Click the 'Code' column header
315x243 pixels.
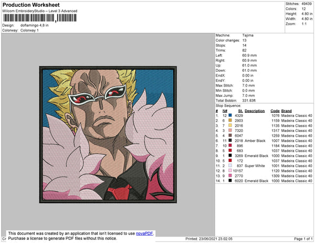(x=275, y=111)
